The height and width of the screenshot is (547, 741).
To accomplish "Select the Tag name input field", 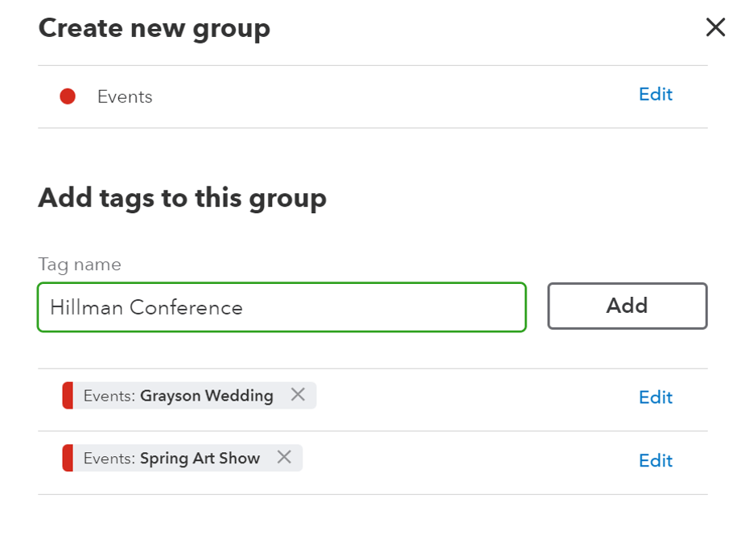I will point(281,306).
